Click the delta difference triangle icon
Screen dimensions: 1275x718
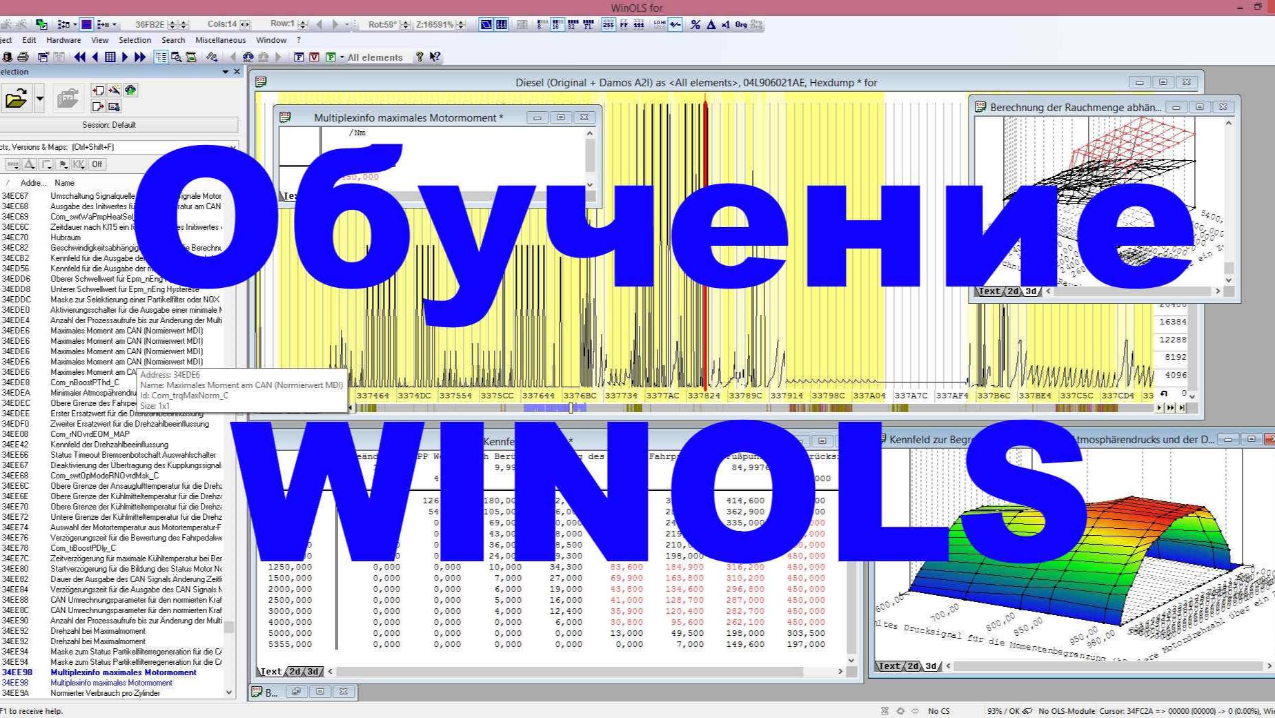[711, 24]
